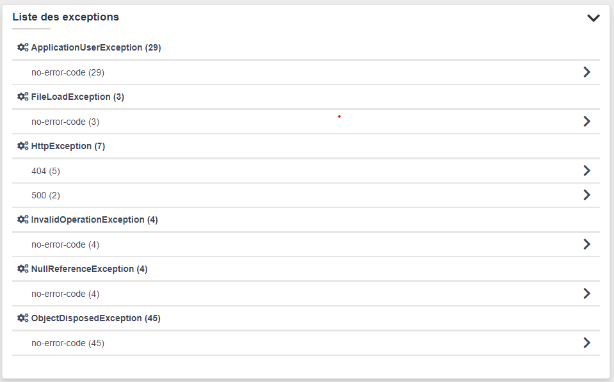This screenshot has height=382, width=614.
Task: Expand the 404 HttpException arrow
Action: 586,171
